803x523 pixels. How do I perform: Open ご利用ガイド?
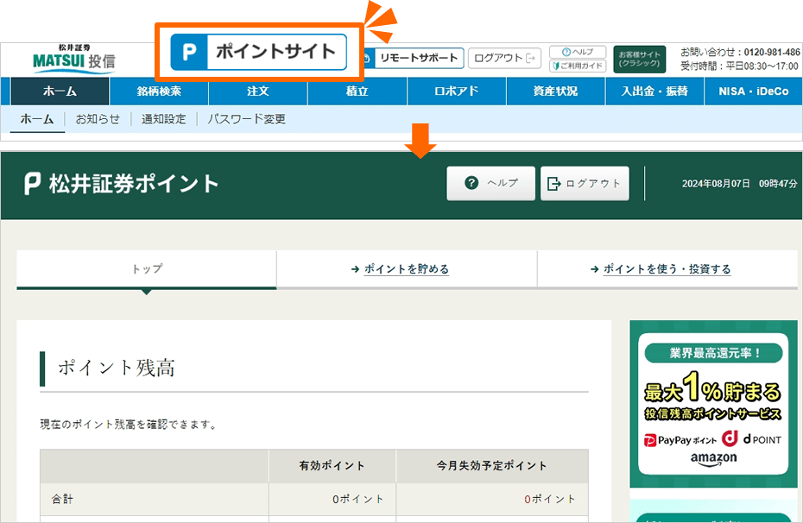tap(578, 66)
